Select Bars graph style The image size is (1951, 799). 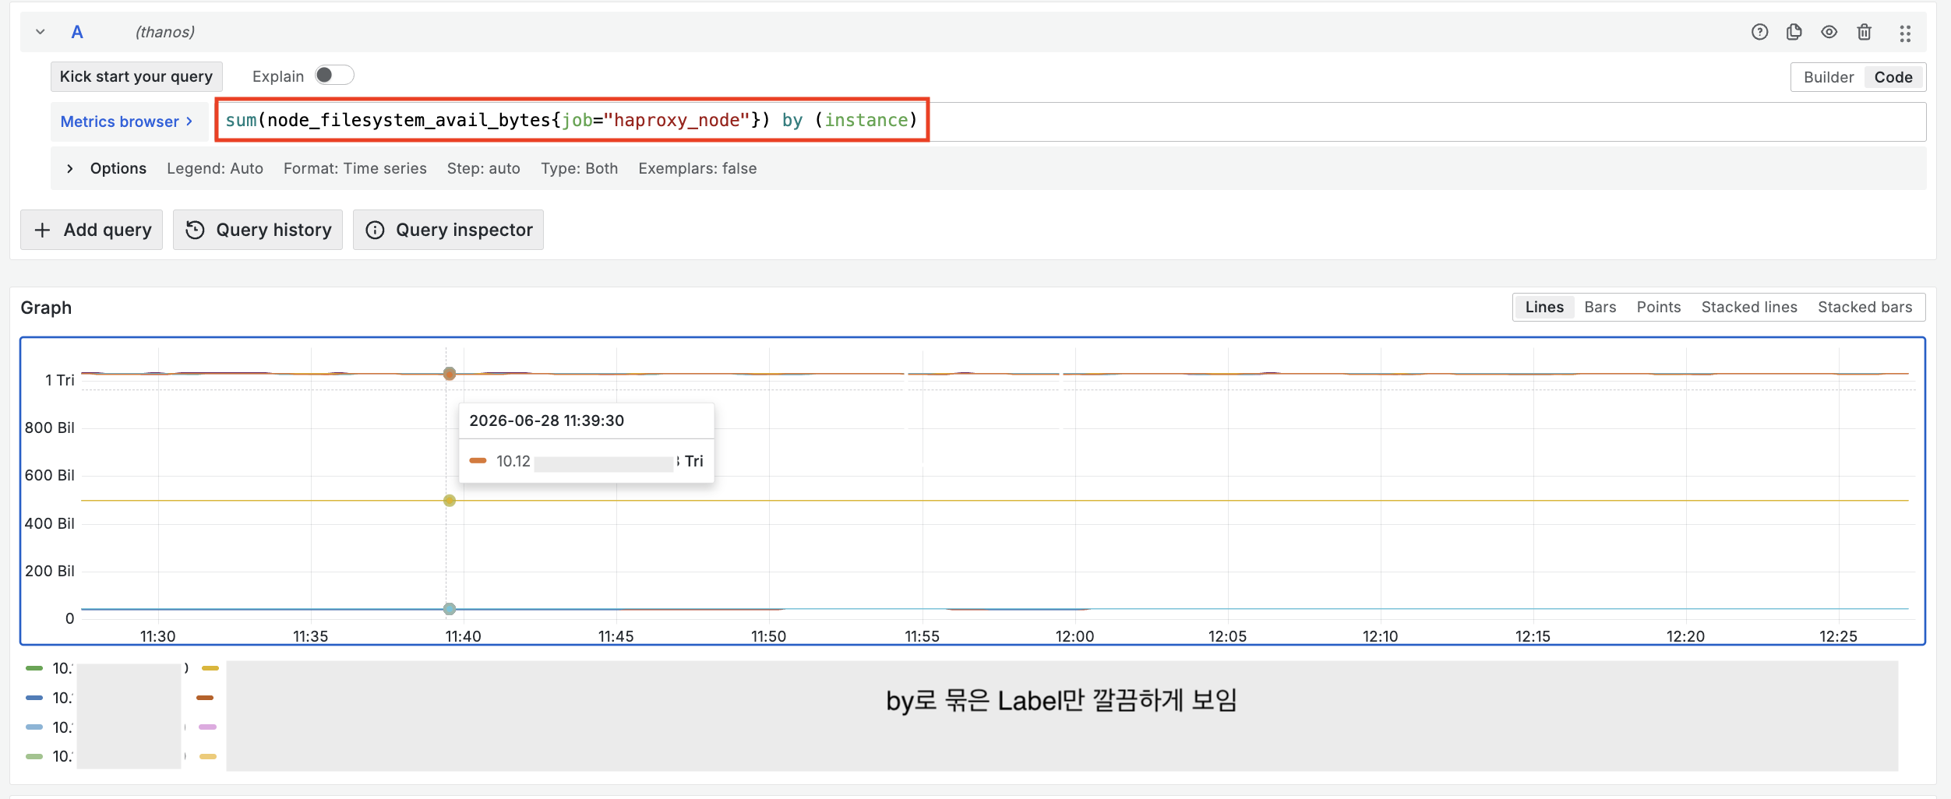pyautogui.click(x=1600, y=307)
